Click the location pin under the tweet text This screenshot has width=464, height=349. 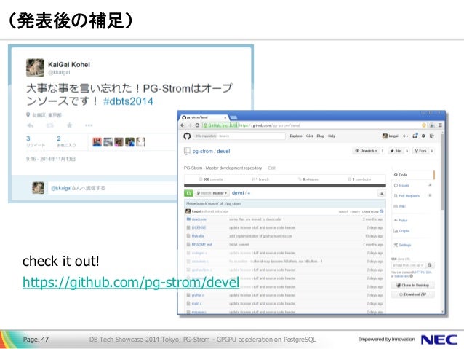[x=28, y=114]
